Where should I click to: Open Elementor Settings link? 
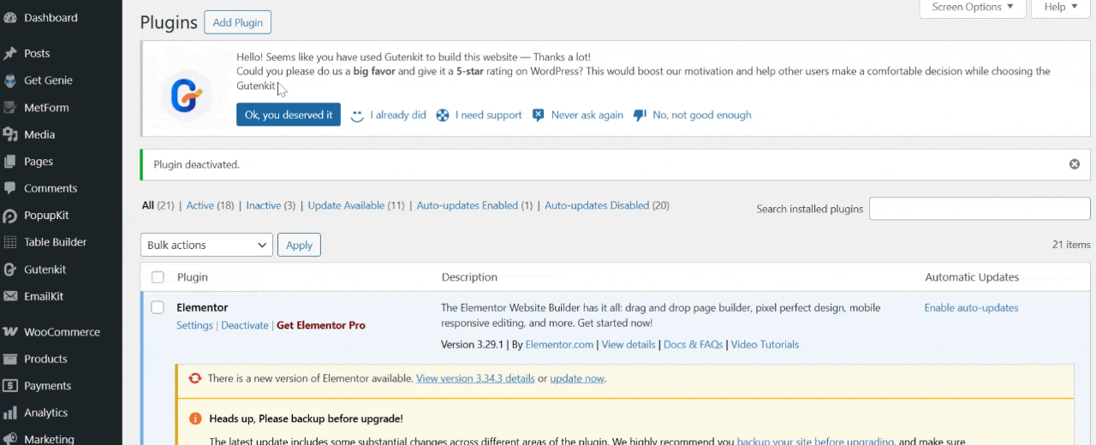coord(194,325)
